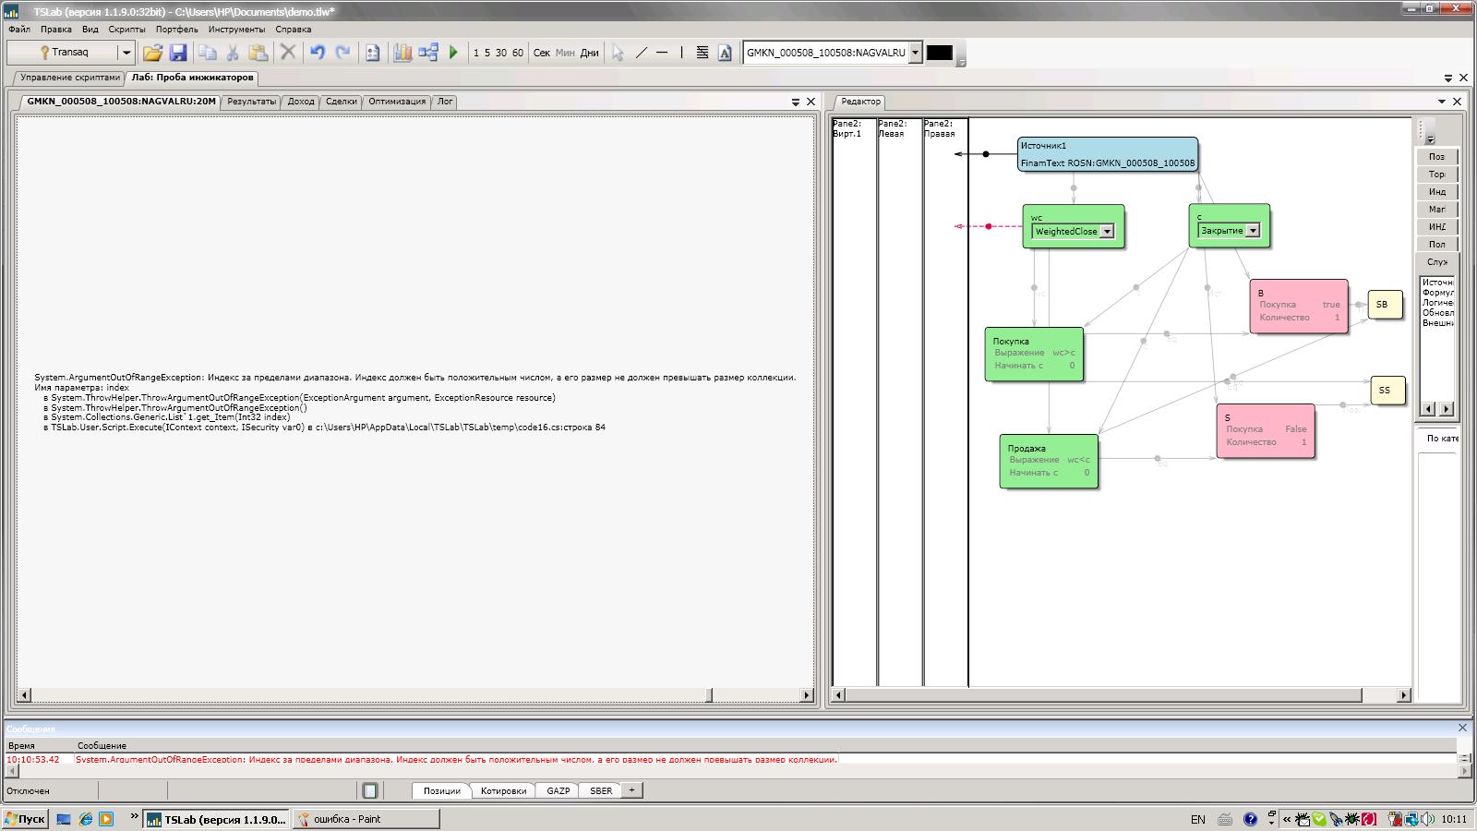Save the project with the floppy disk icon
Image resolution: width=1477 pixels, height=831 pixels.
click(178, 53)
